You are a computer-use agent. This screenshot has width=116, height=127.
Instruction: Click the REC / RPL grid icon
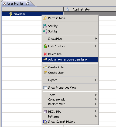45,112
